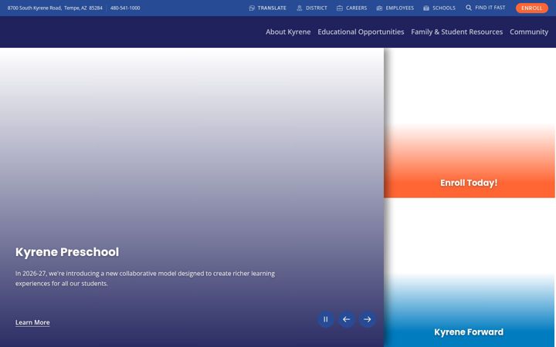The image size is (556, 347).
Task: Open the Enroll Today! tile
Action: [x=470, y=123]
